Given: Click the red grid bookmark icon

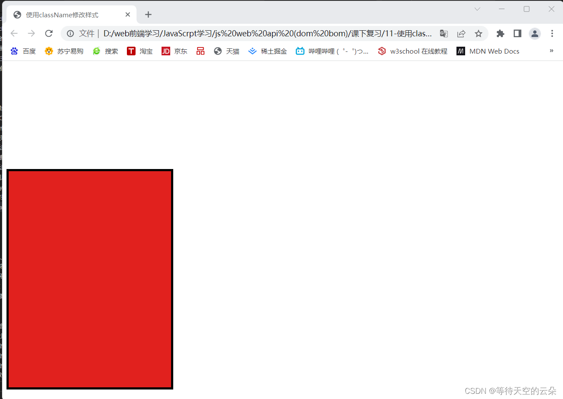Looking at the screenshot, I should [x=201, y=51].
